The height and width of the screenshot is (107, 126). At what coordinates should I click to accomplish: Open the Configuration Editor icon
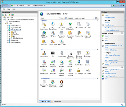pyautogui.click(x=44, y=84)
